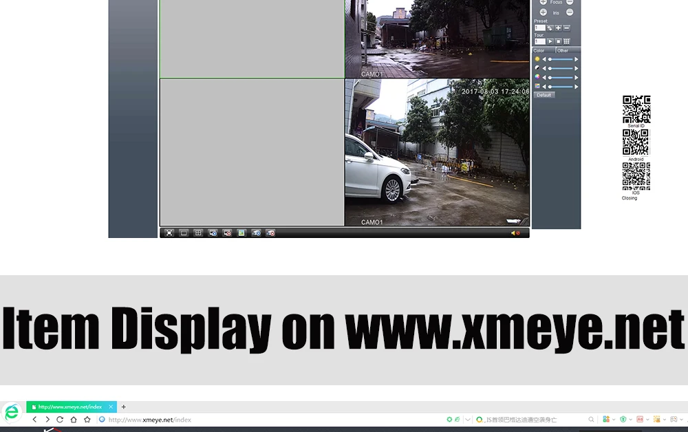
Task: Click the Serial ID QR code
Action: (x=636, y=109)
